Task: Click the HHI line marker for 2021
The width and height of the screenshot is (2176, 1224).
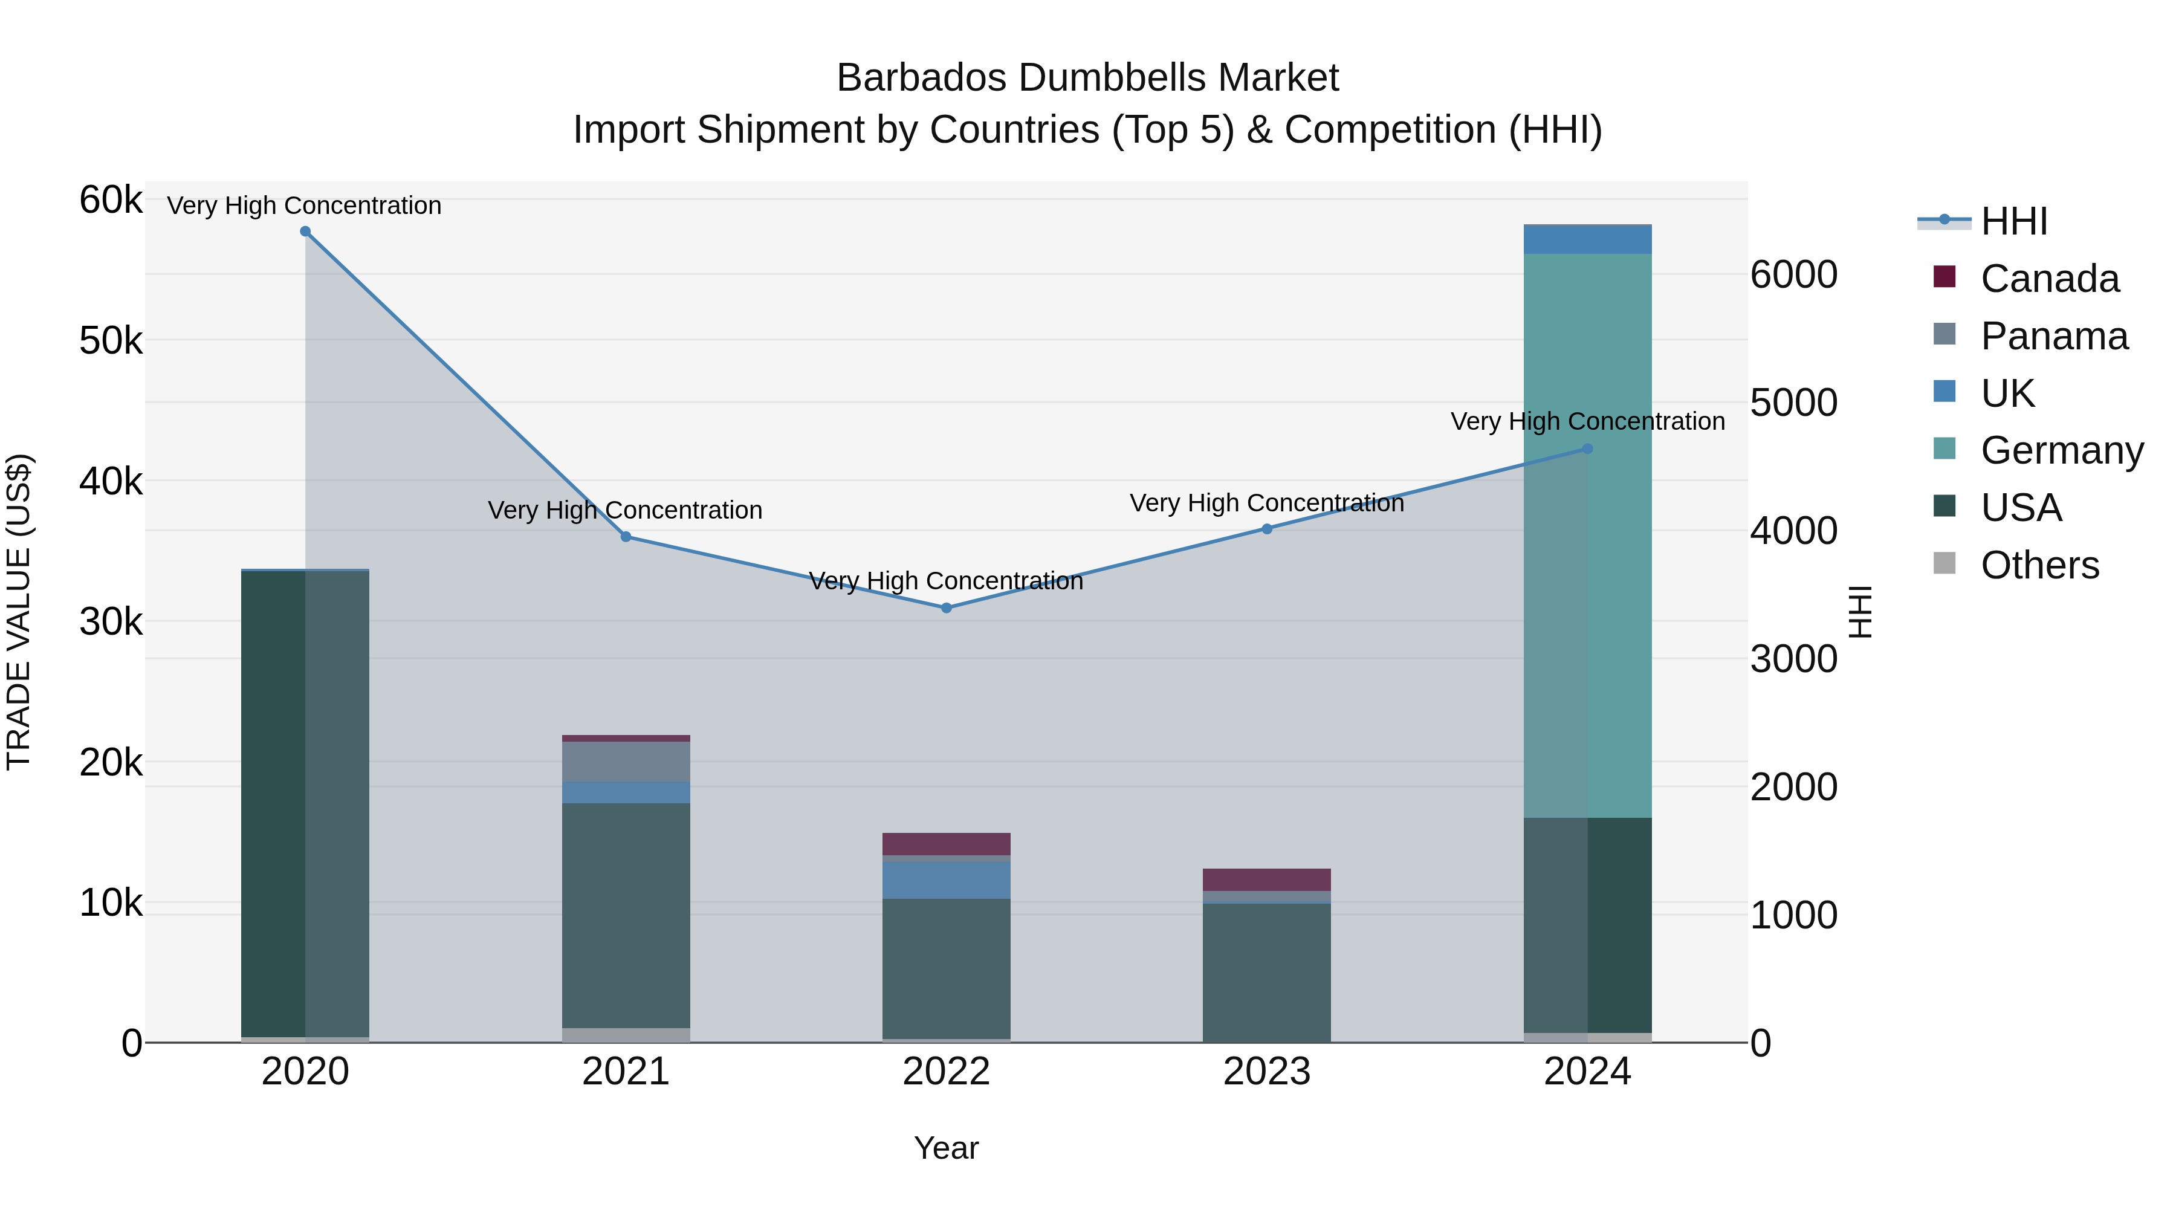Action: click(x=626, y=537)
